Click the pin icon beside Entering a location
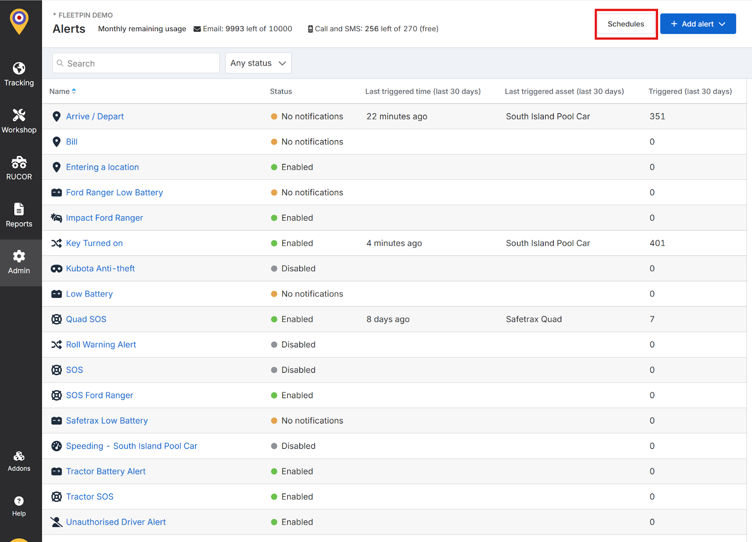The image size is (752, 542). 56,167
